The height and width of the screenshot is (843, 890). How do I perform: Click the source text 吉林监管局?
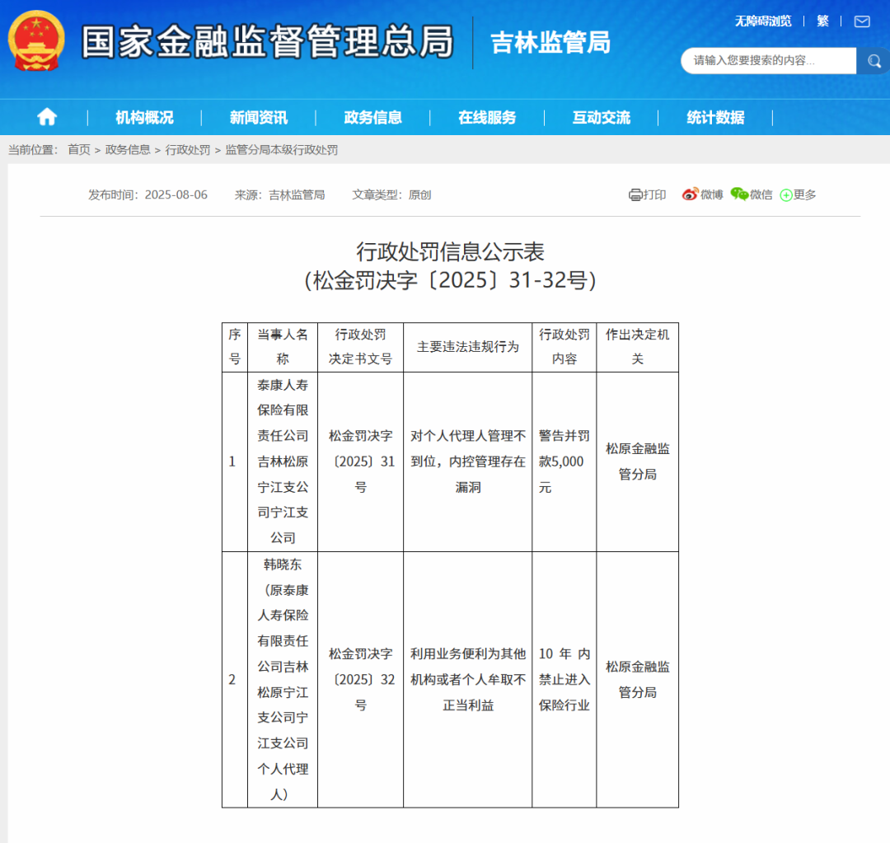point(297,194)
